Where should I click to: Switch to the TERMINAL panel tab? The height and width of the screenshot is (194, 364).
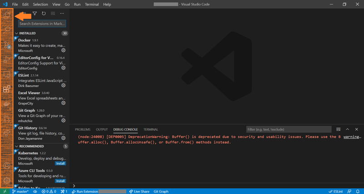click(x=151, y=130)
